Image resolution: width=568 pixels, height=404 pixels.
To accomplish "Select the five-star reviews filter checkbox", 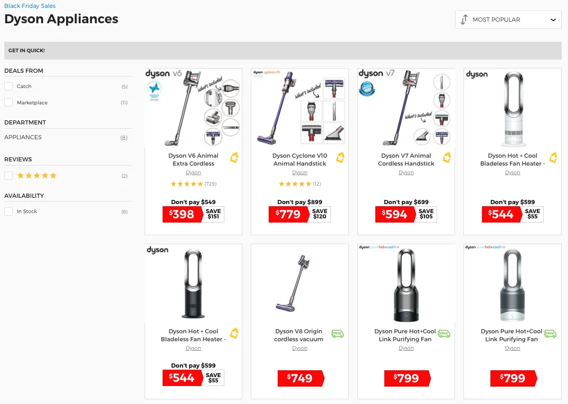I will point(8,176).
